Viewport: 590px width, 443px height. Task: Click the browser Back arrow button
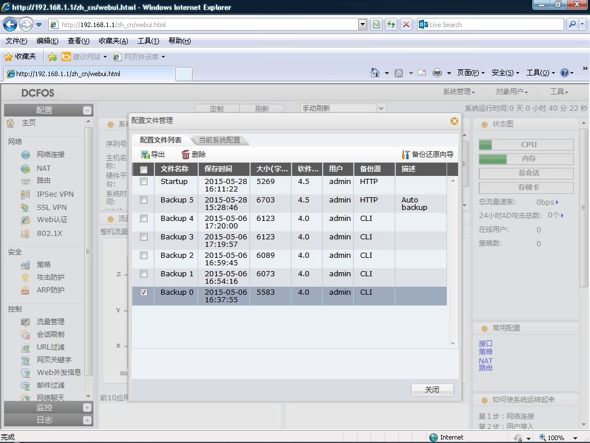10,24
